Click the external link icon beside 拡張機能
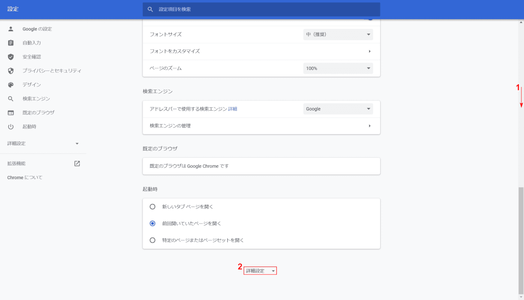This screenshot has height=300, width=524. (x=77, y=163)
